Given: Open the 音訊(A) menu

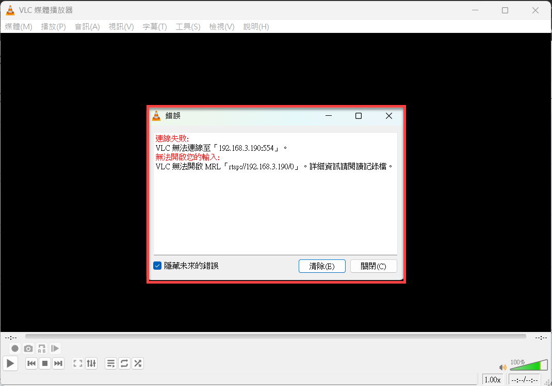Looking at the screenshot, I should [87, 27].
